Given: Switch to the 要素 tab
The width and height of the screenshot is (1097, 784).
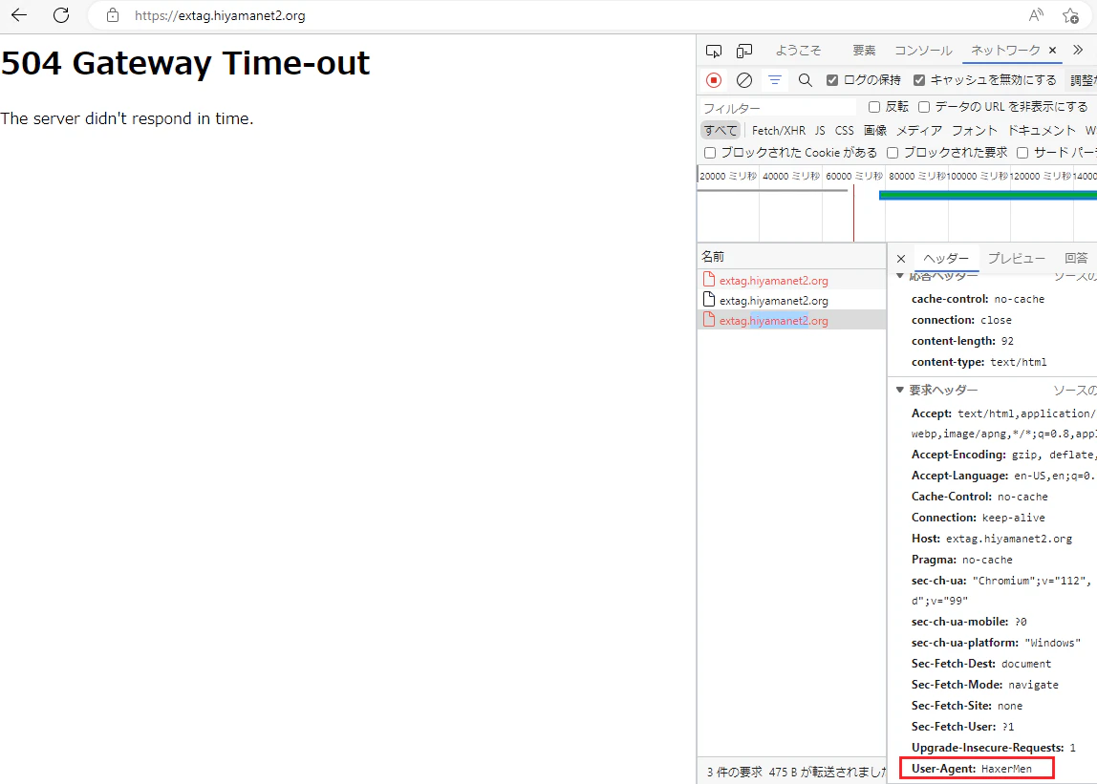Looking at the screenshot, I should [864, 51].
